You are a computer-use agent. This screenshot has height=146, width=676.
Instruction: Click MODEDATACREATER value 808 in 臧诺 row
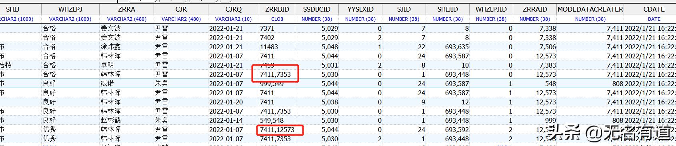click(618, 84)
